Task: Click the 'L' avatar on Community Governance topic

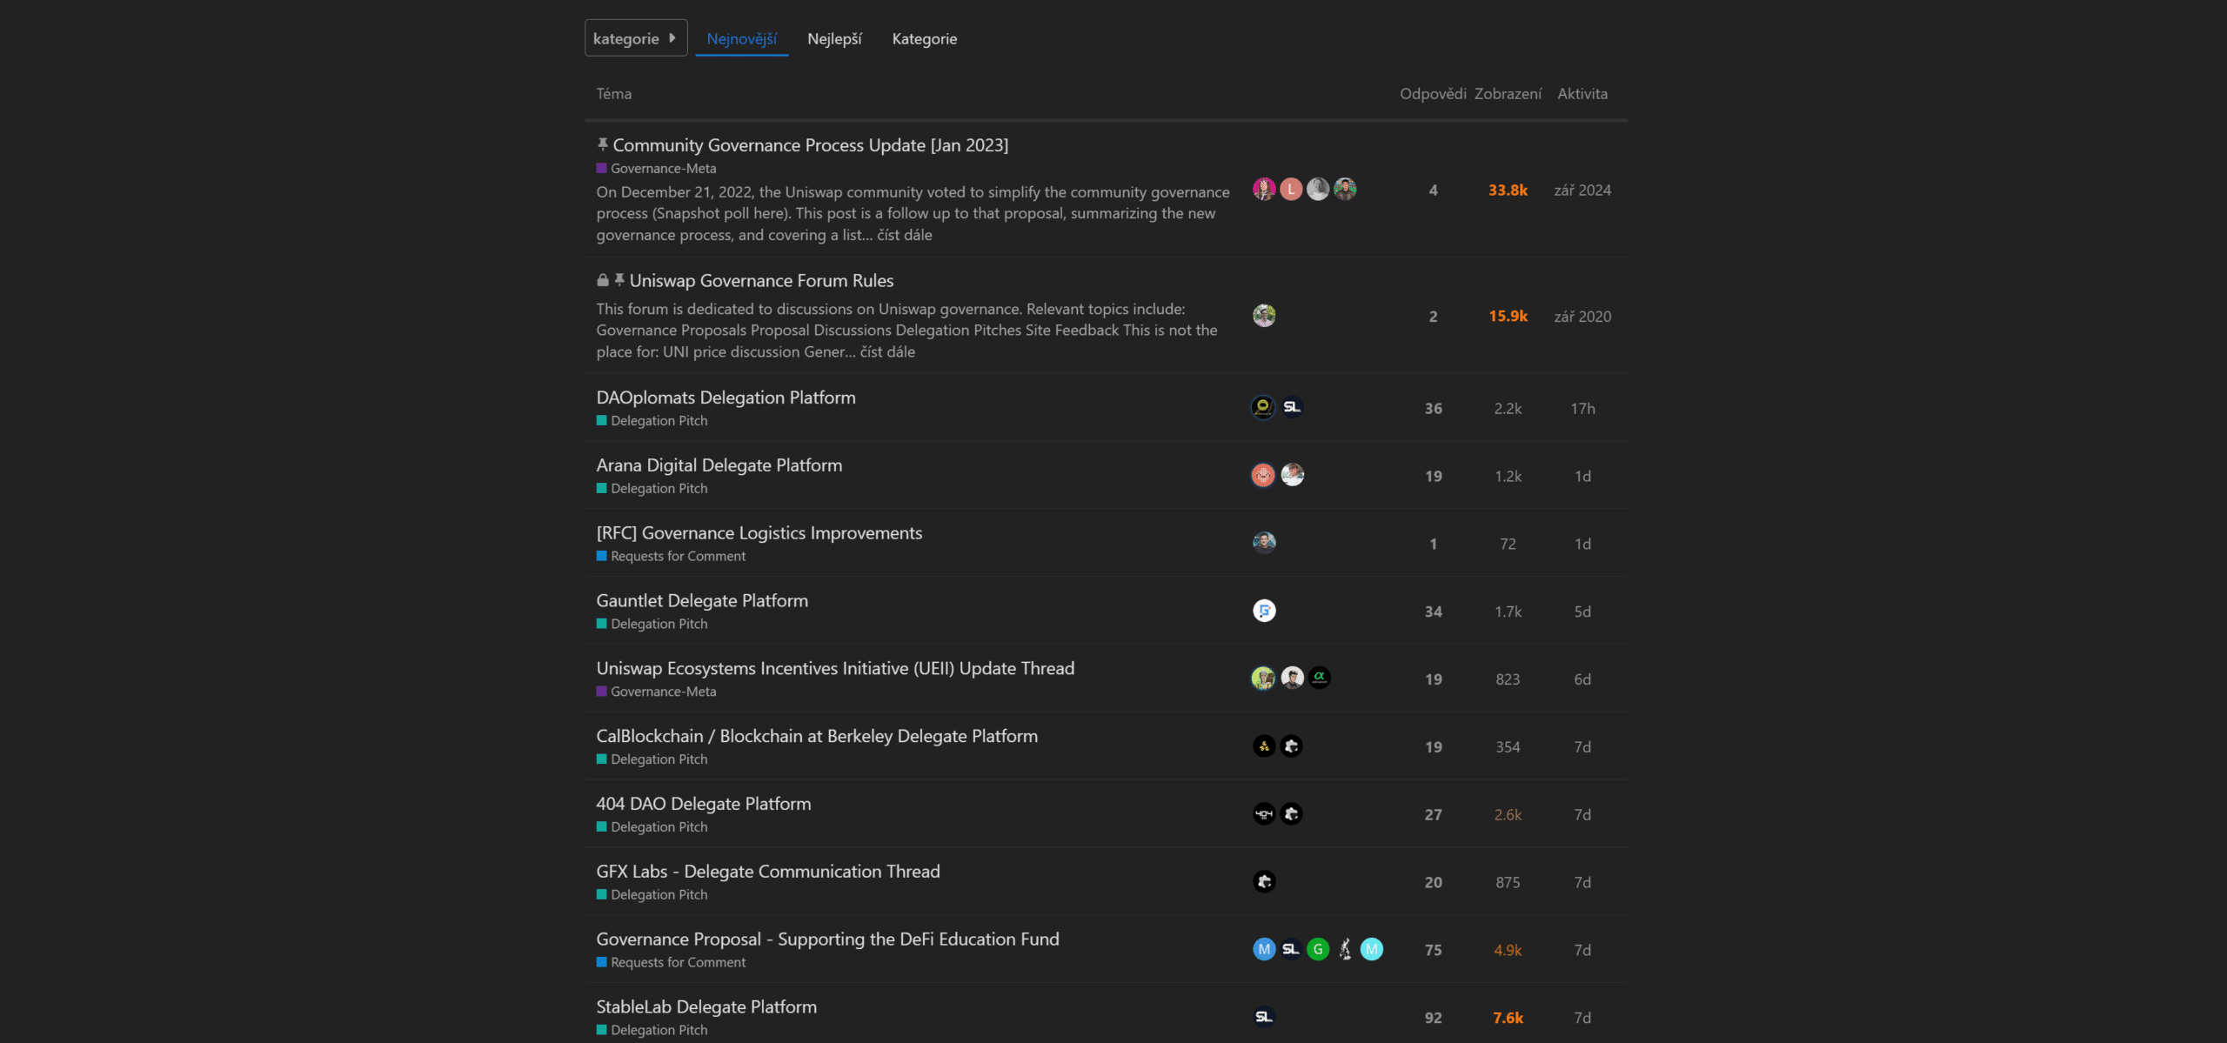Action: (1291, 190)
